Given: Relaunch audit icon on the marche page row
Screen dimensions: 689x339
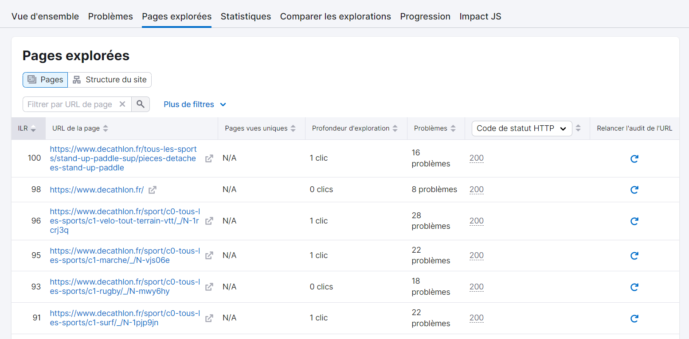Looking at the screenshot, I should point(634,255).
